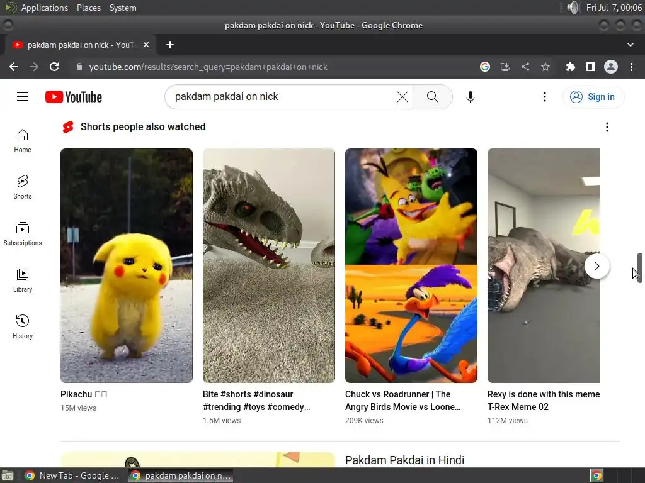Reload the current YouTube page

(x=54, y=67)
